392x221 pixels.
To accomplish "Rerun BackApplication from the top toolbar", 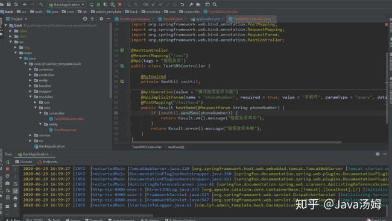I will [91, 4].
